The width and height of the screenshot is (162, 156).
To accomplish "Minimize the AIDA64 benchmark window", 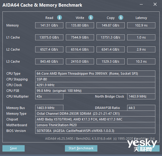I will click(141, 4).
